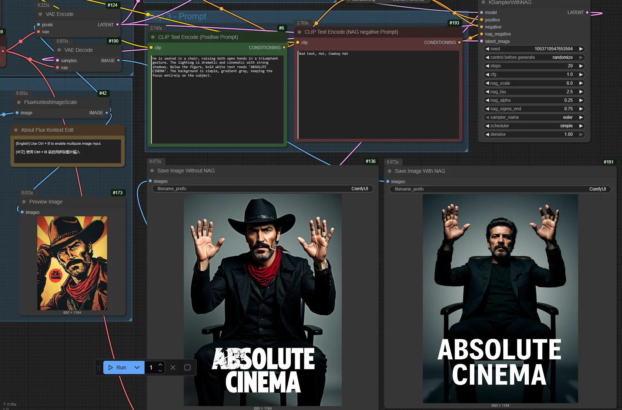Click VAE Encode pixels input socket

pyautogui.click(x=39, y=24)
